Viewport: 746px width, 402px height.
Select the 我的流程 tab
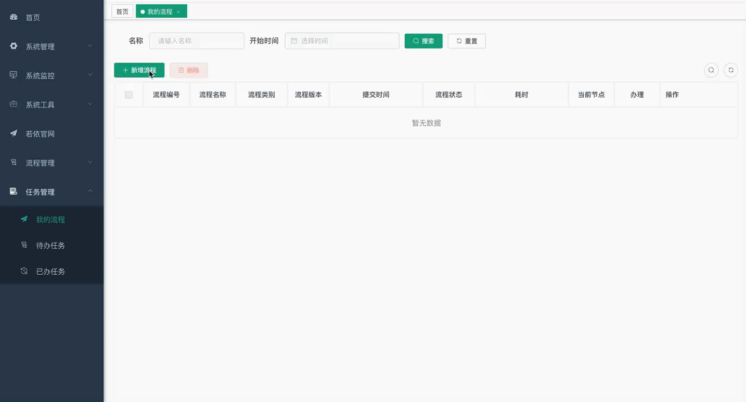[161, 11]
